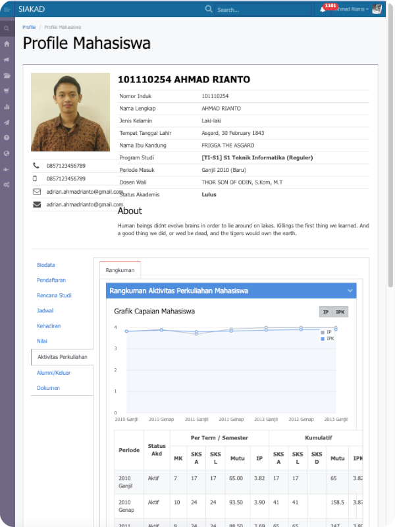The width and height of the screenshot is (395, 527).
Task: Open the megaphone announcements icon
Action: (x=7, y=60)
